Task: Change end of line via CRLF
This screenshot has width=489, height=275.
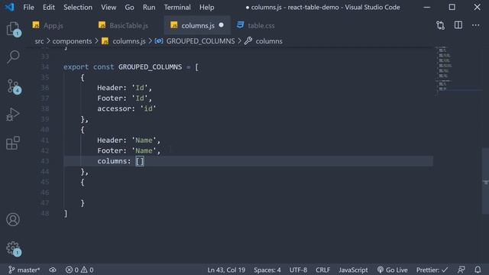Action: pos(322,270)
